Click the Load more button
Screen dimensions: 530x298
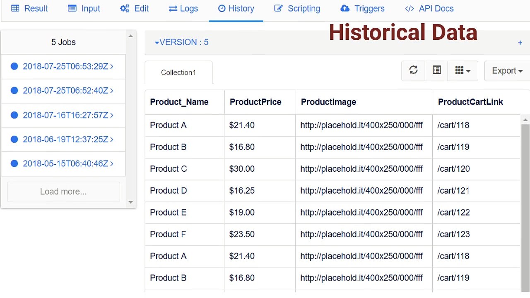click(x=63, y=192)
